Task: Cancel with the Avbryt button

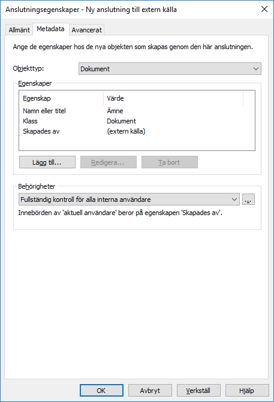Action: pos(150,390)
